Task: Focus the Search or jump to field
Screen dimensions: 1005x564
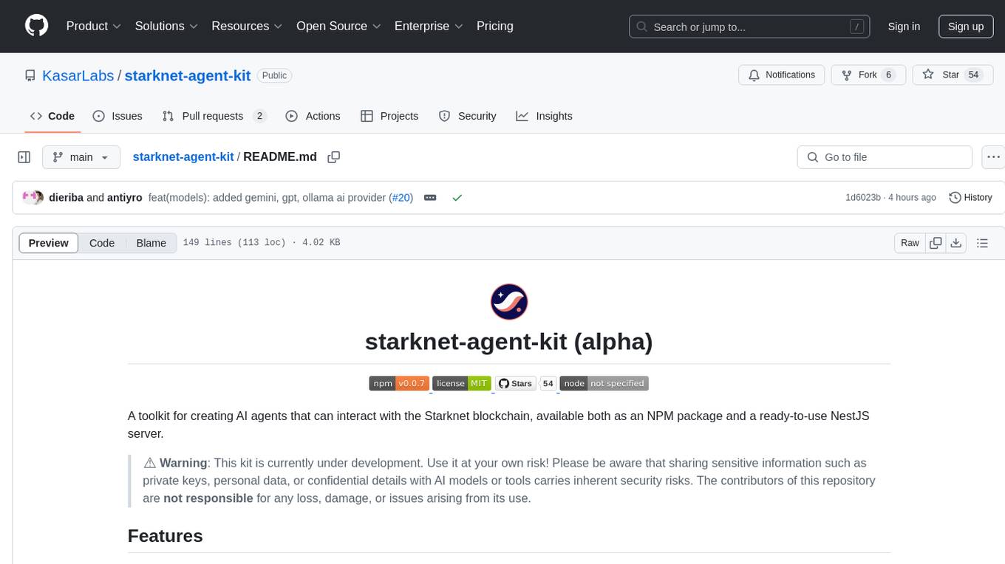Action: point(749,27)
